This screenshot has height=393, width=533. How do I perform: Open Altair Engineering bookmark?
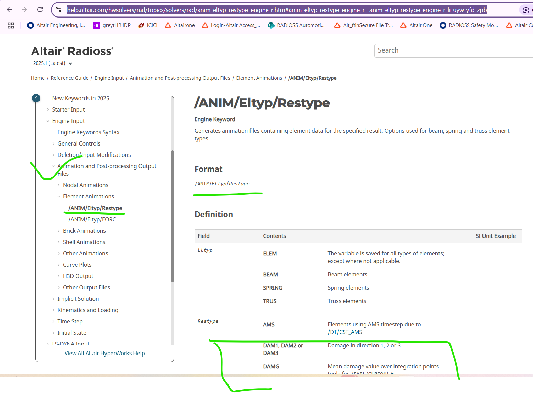point(56,25)
